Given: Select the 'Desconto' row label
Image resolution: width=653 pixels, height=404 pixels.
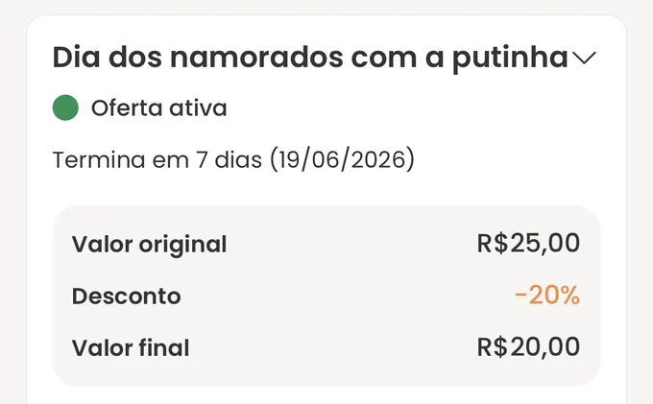Looking at the screenshot, I should pyautogui.click(x=126, y=297).
